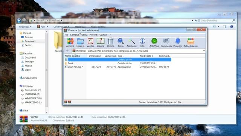Click the Estrai in toolbar icon
This screenshot has width=241, height=136.
coord(80,43)
